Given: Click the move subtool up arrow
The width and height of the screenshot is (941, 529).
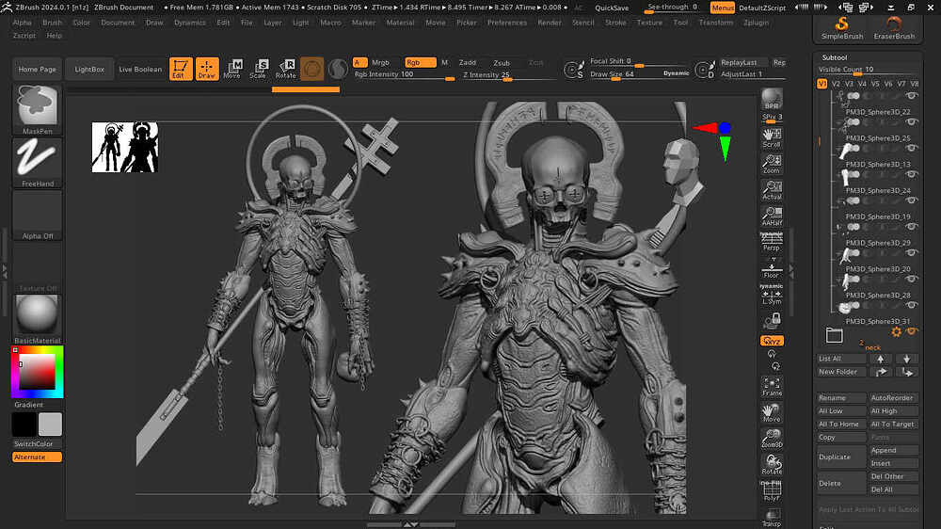Looking at the screenshot, I should pyautogui.click(x=881, y=359).
